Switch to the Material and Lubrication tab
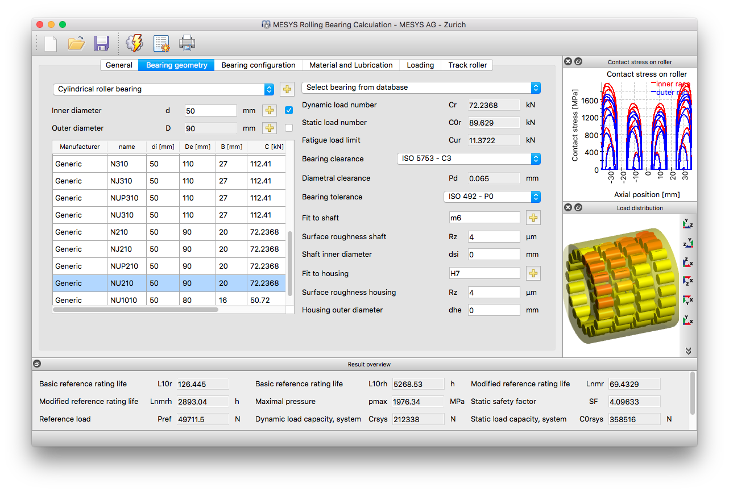The width and height of the screenshot is (729, 492). click(351, 65)
